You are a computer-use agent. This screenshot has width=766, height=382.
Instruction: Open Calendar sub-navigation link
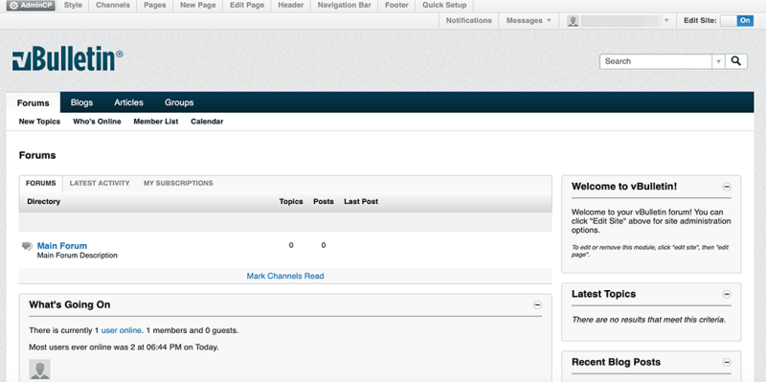coord(207,122)
